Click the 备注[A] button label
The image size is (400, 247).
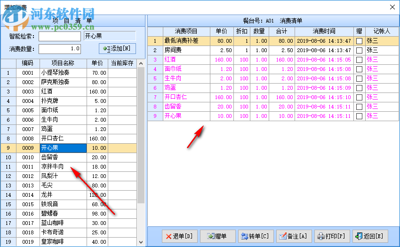pyautogui.click(x=297, y=236)
